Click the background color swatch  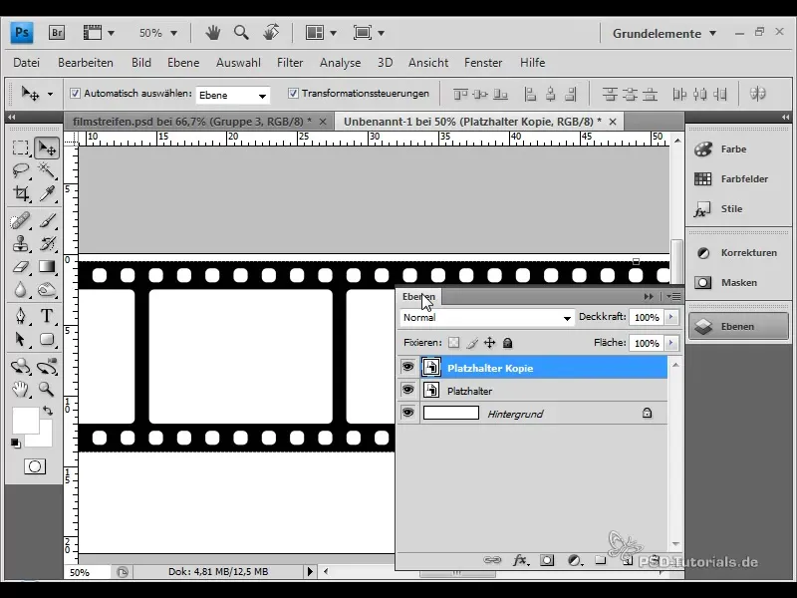(x=43, y=439)
